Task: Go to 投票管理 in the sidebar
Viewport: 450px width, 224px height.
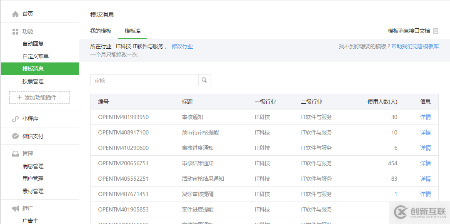Action: (33, 81)
